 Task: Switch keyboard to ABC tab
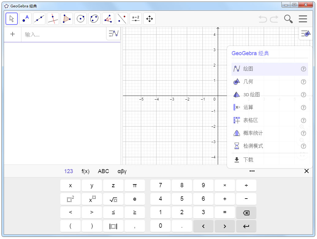coord(103,171)
